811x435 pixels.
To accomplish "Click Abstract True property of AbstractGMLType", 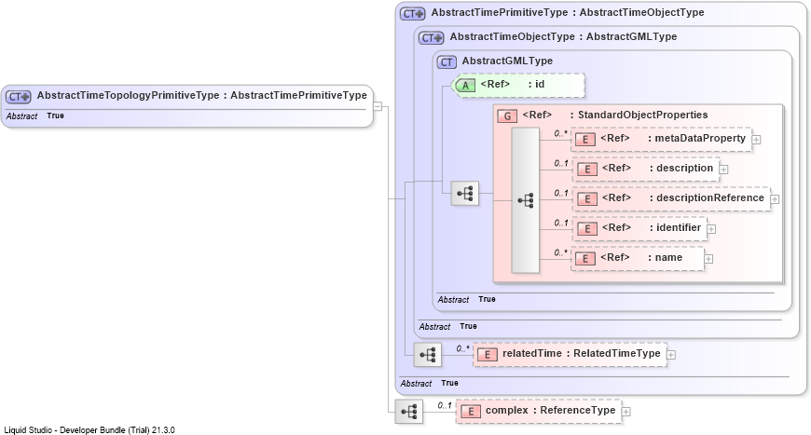I will pos(466,300).
